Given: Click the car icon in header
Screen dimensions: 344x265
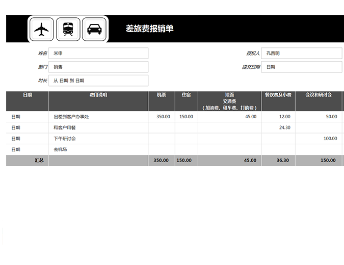Looking at the screenshot, I should [x=94, y=29].
